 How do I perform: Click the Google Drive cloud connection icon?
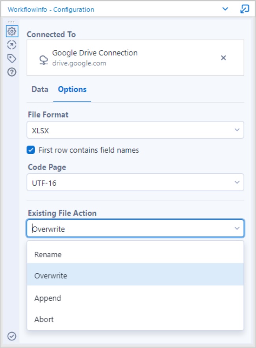click(44, 60)
